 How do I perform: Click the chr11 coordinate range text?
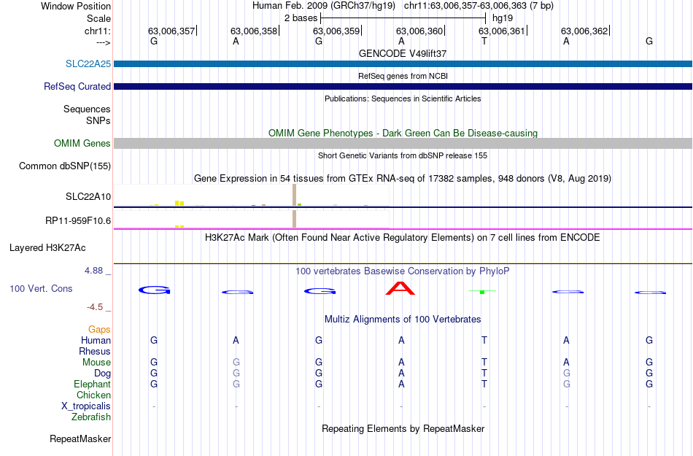pos(465,6)
